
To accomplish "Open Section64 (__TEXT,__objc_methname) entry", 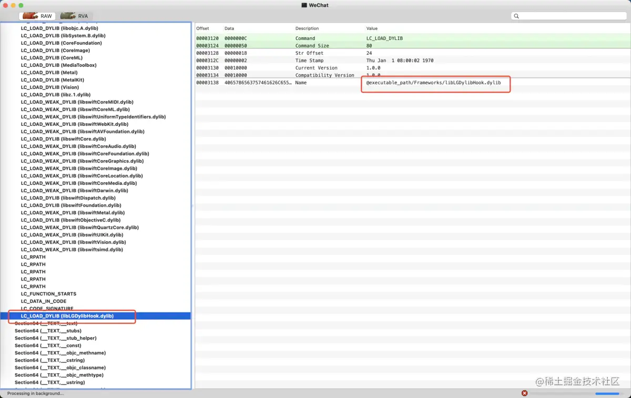I will [60, 353].
